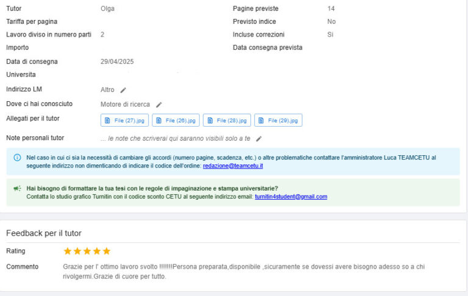Click the pencil icon next to Altro
This screenshot has width=468, height=296.
(x=123, y=90)
